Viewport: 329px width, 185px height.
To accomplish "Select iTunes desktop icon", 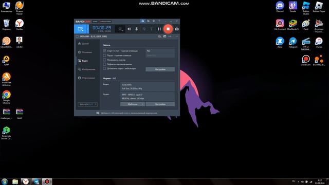I will tap(319, 42).
